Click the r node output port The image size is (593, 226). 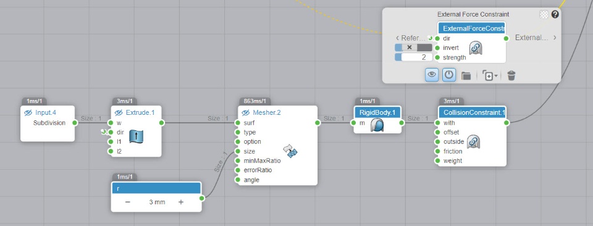[x=201, y=198]
